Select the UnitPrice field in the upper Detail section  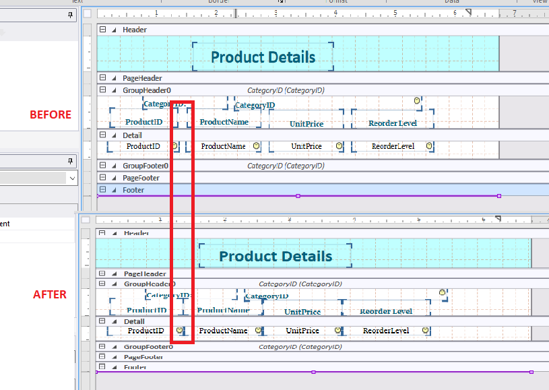[306, 146]
